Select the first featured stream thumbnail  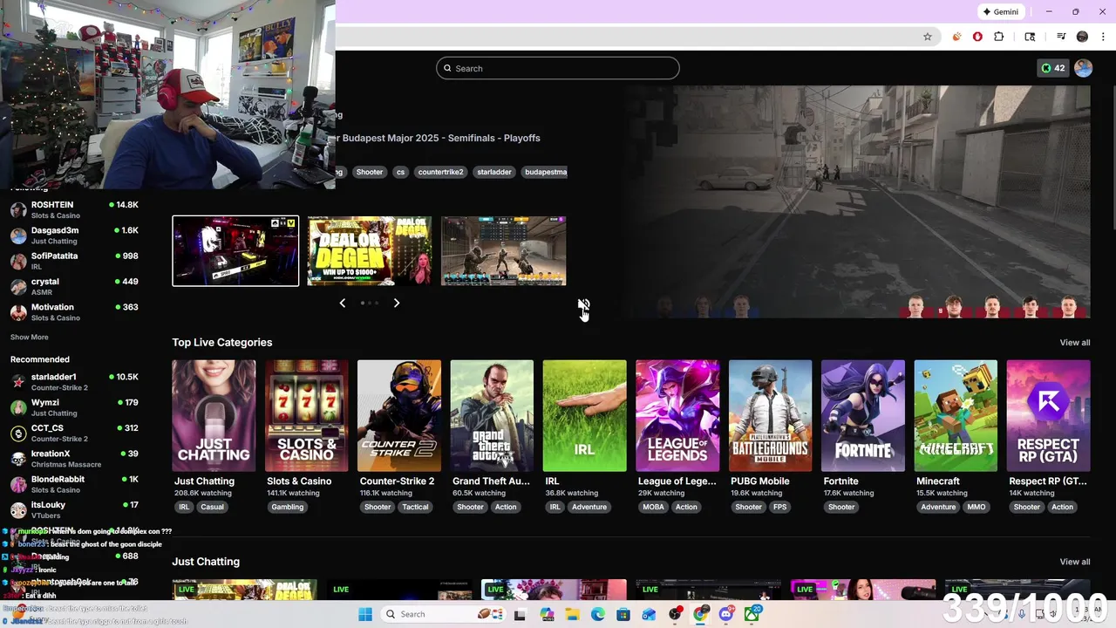pyautogui.click(x=235, y=251)
